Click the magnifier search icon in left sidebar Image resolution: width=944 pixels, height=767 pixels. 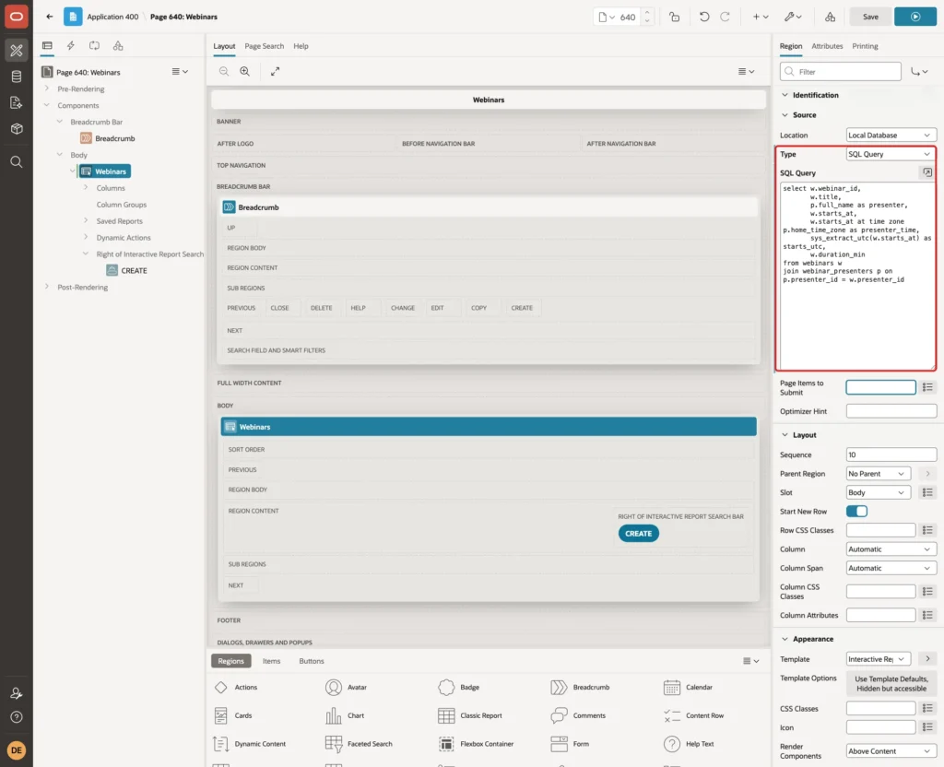[x=17, y=162]
